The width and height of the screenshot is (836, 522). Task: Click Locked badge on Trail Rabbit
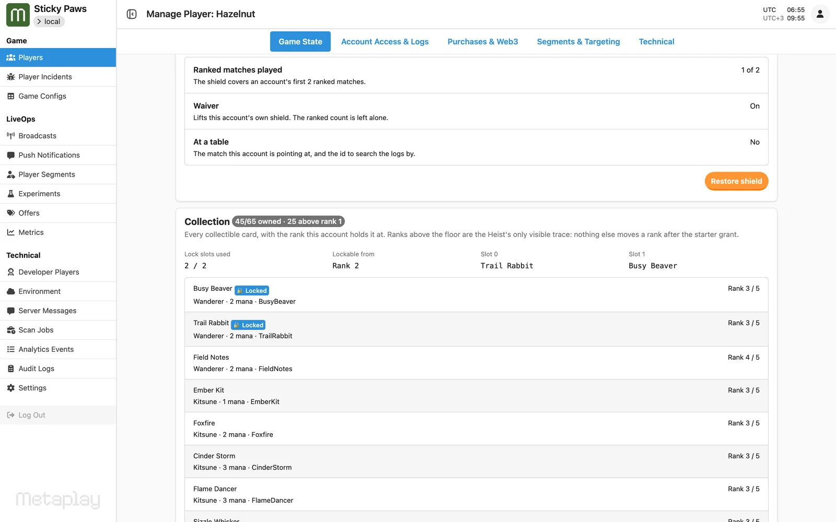click(248, 325)
